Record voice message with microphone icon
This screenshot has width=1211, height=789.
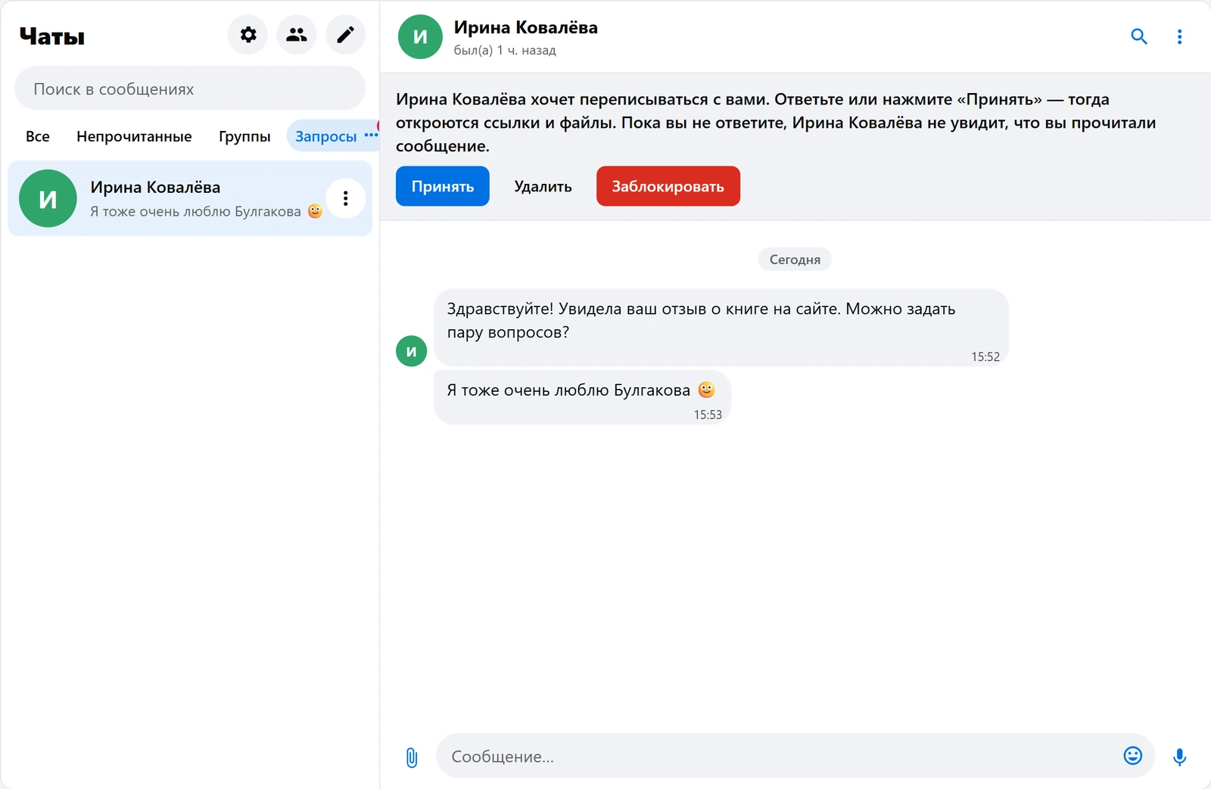pos(1179,756)
